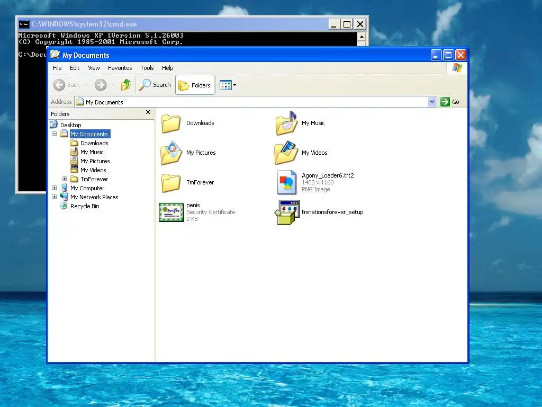Select the Agony_Loader6.tft2 image file icon
This screenshot has height=407, width=542.
(287, 182)
